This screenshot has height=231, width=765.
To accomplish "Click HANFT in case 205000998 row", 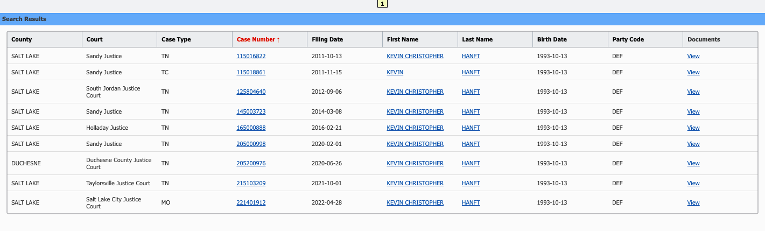I will point(471,144).
